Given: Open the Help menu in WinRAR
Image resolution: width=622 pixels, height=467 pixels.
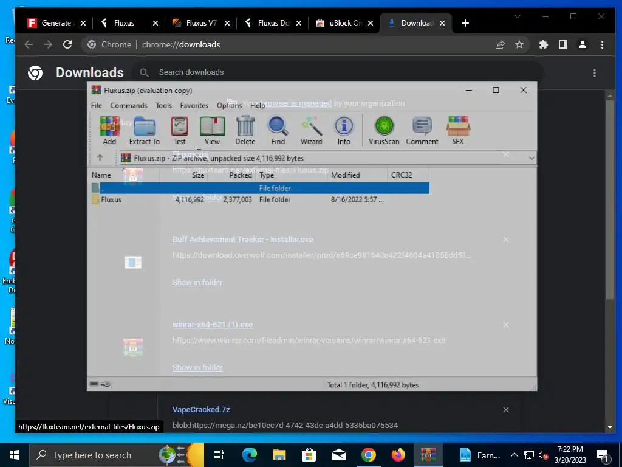Looking at the screenshot, I should click(258, 106).
